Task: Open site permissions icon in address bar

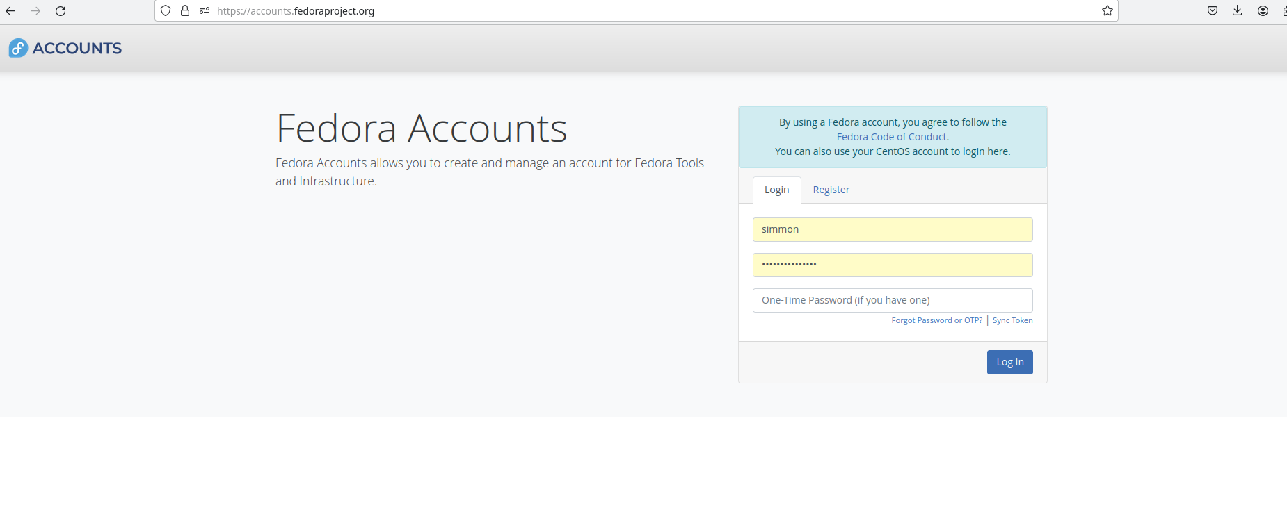Action: click(x=205, y=11)
